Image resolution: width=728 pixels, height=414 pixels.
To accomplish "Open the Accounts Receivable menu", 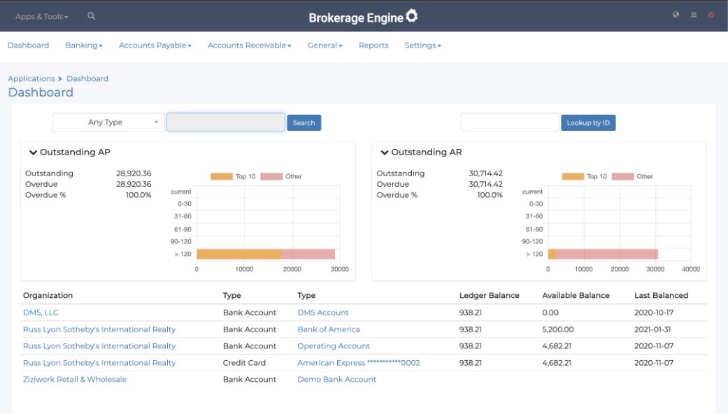I will [x=250, y=45].
